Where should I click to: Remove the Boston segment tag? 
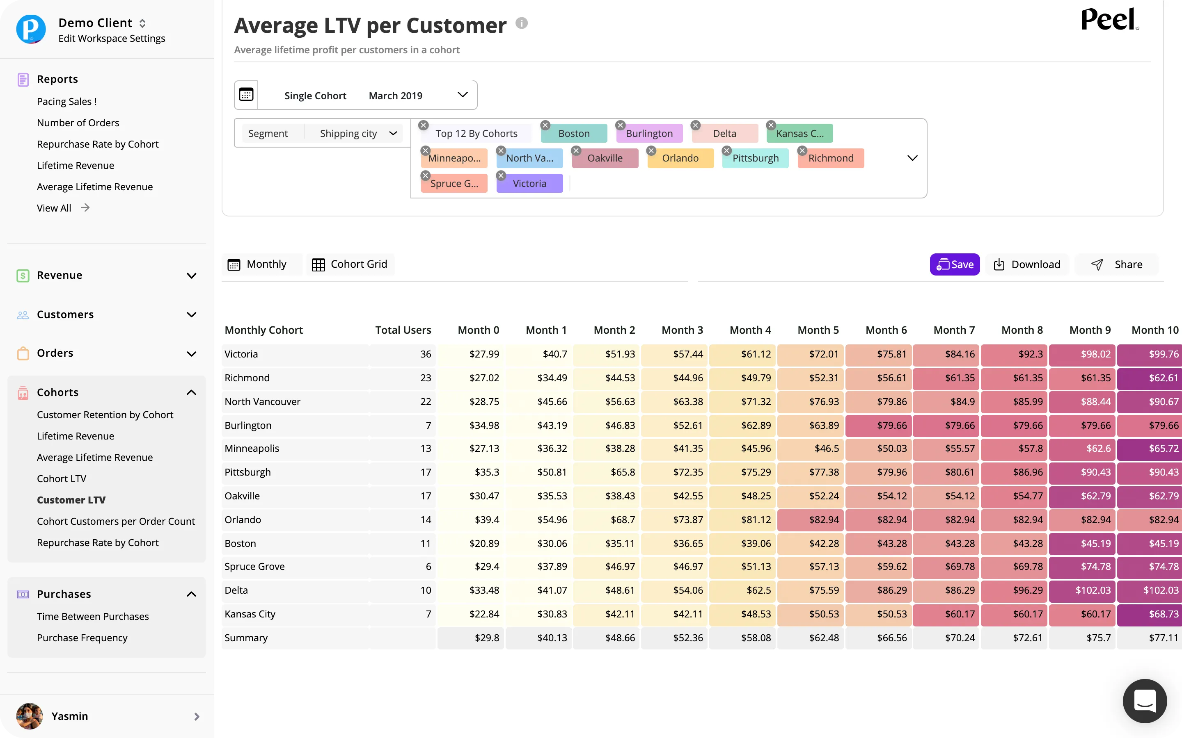(545, 125)
